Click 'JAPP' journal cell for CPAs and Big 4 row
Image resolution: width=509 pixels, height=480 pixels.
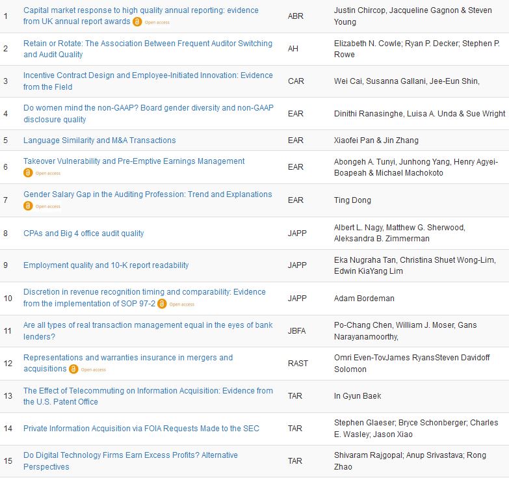click(297, 233)
